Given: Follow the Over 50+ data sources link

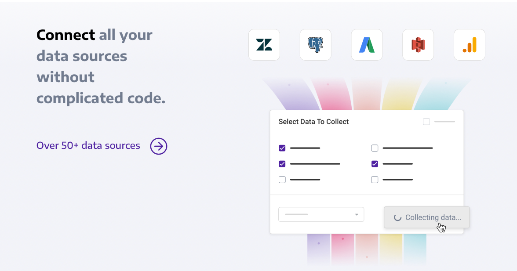Looking at the screenshot, I should [88, 145].
